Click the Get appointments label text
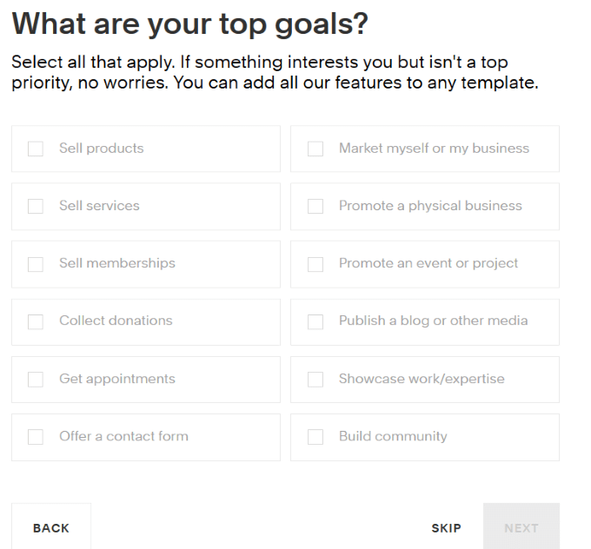Viewport: 591px width, 549px height. click(117, 380)
